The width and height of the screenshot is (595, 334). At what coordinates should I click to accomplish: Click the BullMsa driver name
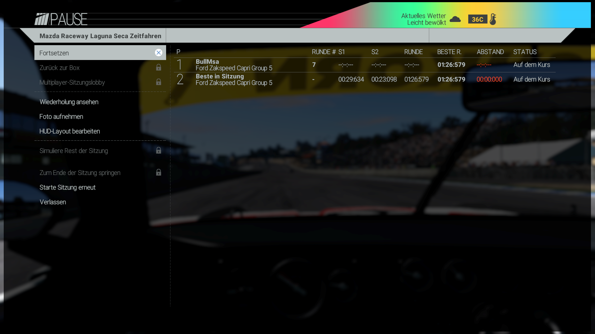click(x=207, y=62)
